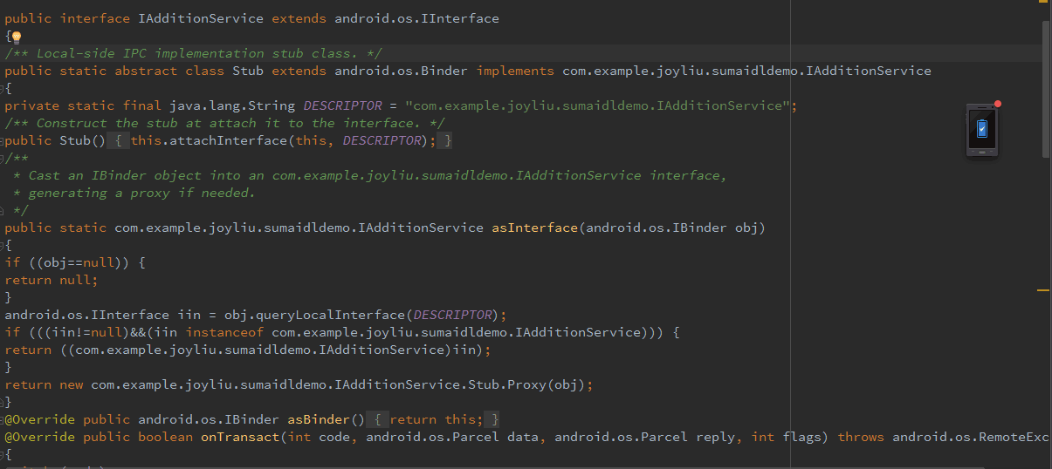Click the floating phone battery widget icon
Screen dimensions: 1052x469
[982, 130]
